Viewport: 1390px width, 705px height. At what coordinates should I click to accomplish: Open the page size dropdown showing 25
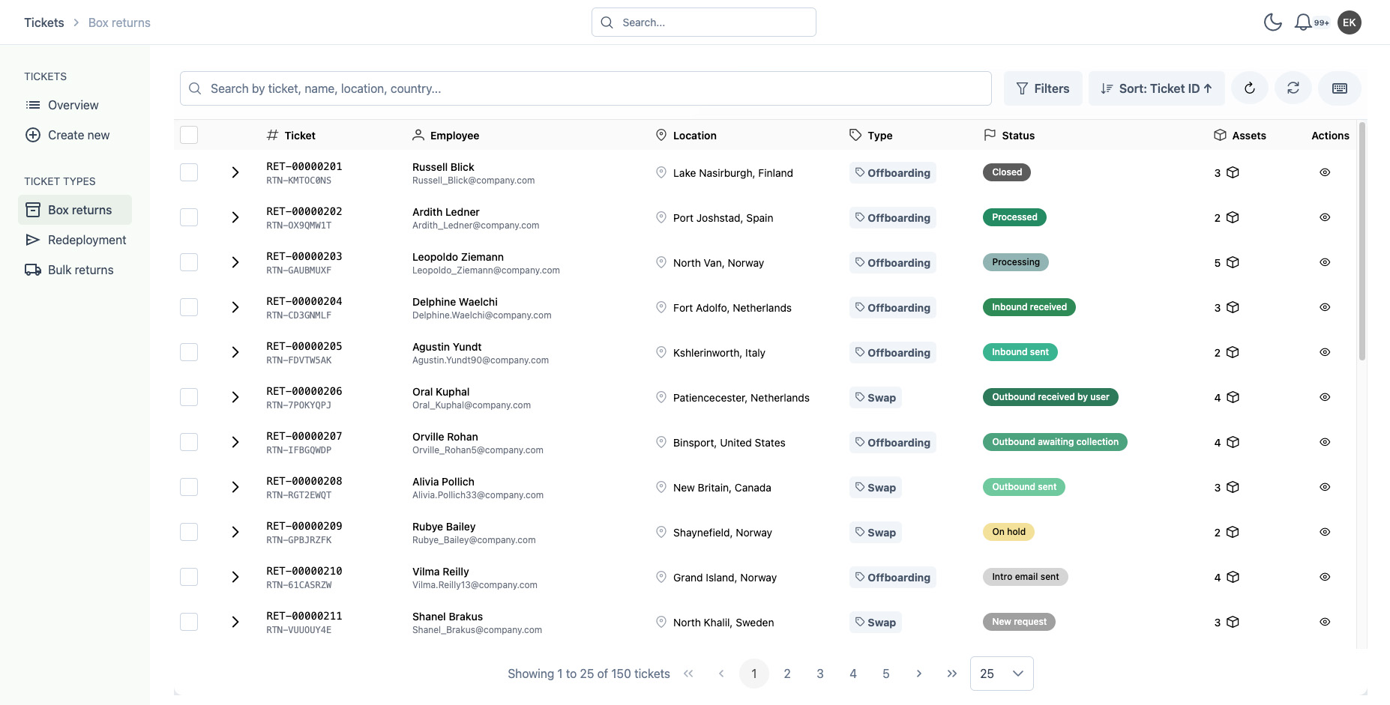click(x=1001, y=674)
